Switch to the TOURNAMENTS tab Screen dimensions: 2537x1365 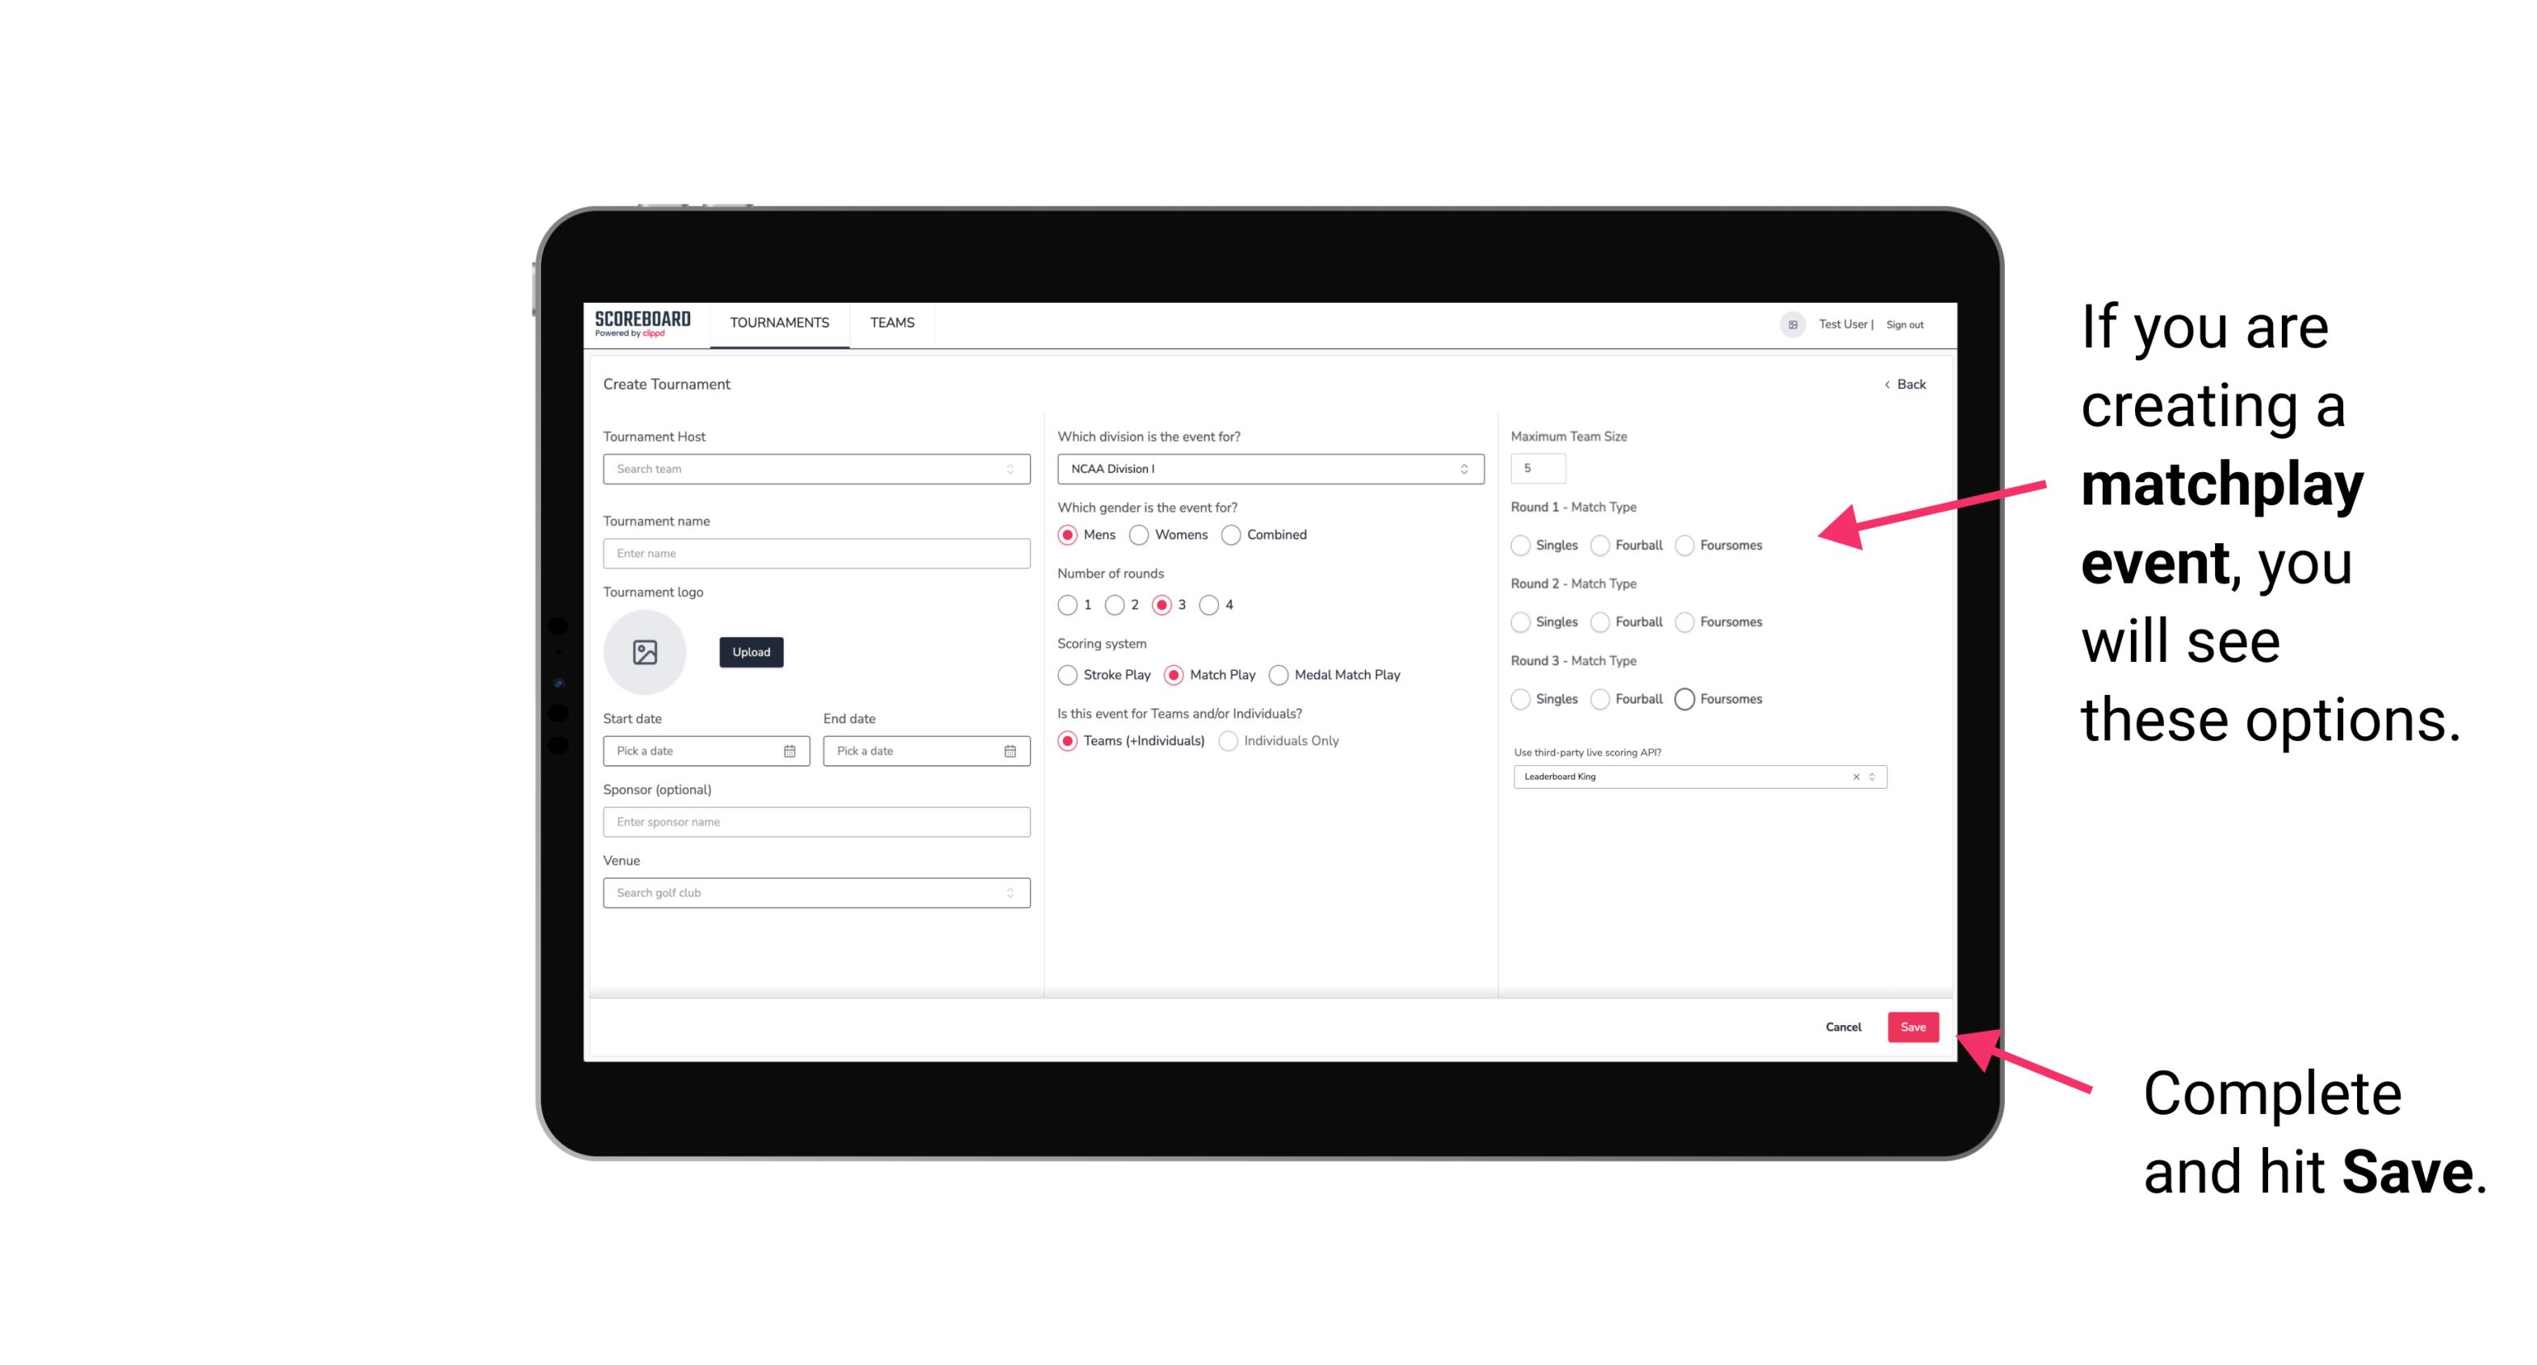778,323
